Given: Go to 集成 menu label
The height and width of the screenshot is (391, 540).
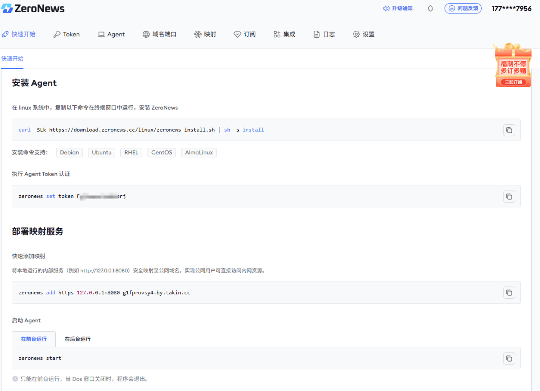Looking at the screenshot, I should click(x=289, y=34).
